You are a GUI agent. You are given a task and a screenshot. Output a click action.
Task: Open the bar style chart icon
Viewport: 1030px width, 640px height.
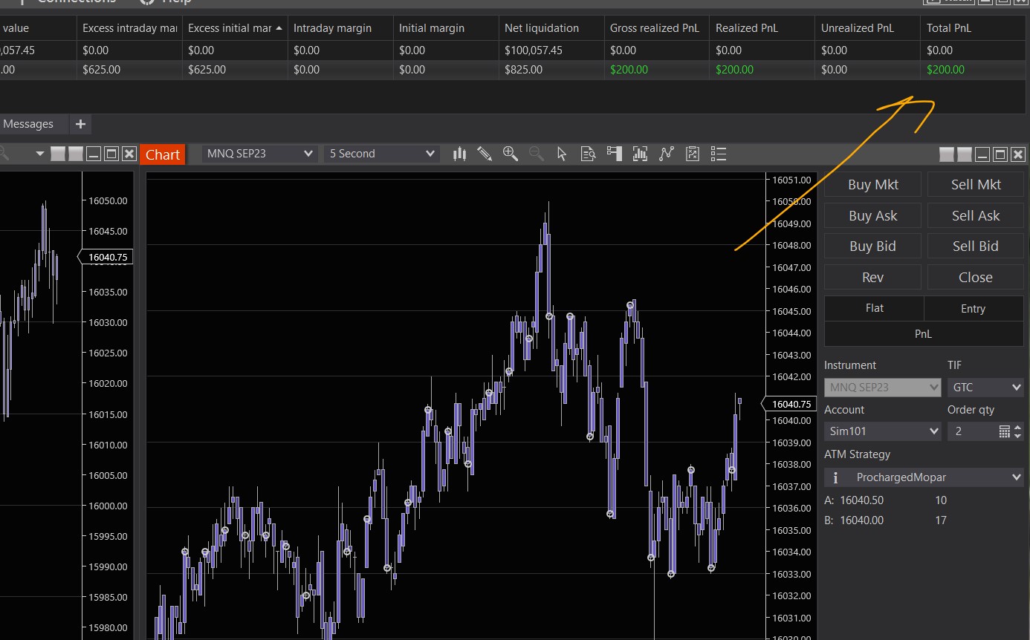(x=459, y=154)
